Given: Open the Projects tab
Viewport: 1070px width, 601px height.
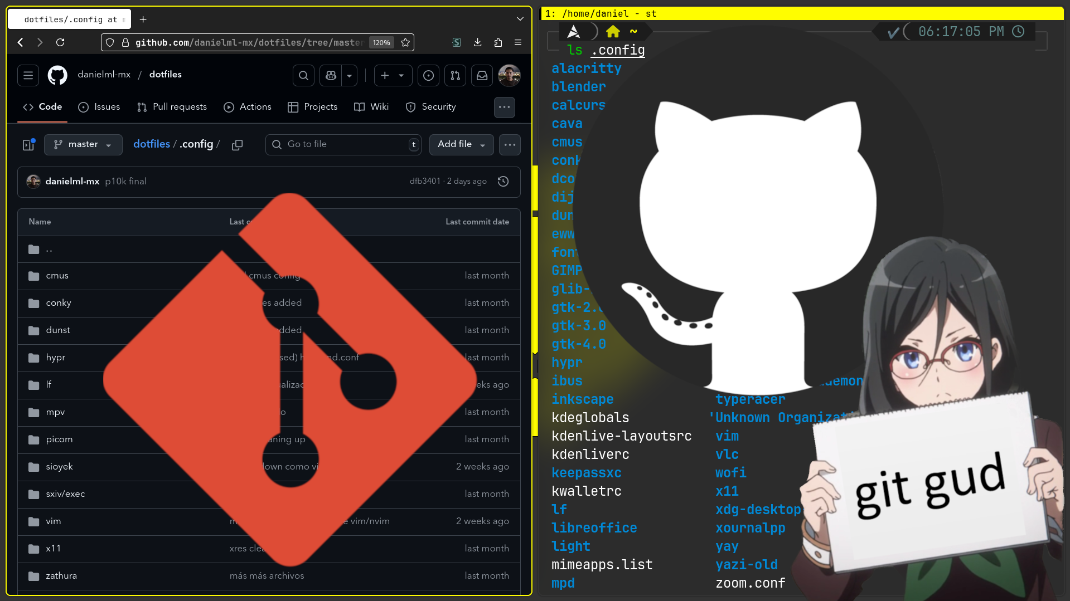Looking at the screenshot, I should 312,107.
